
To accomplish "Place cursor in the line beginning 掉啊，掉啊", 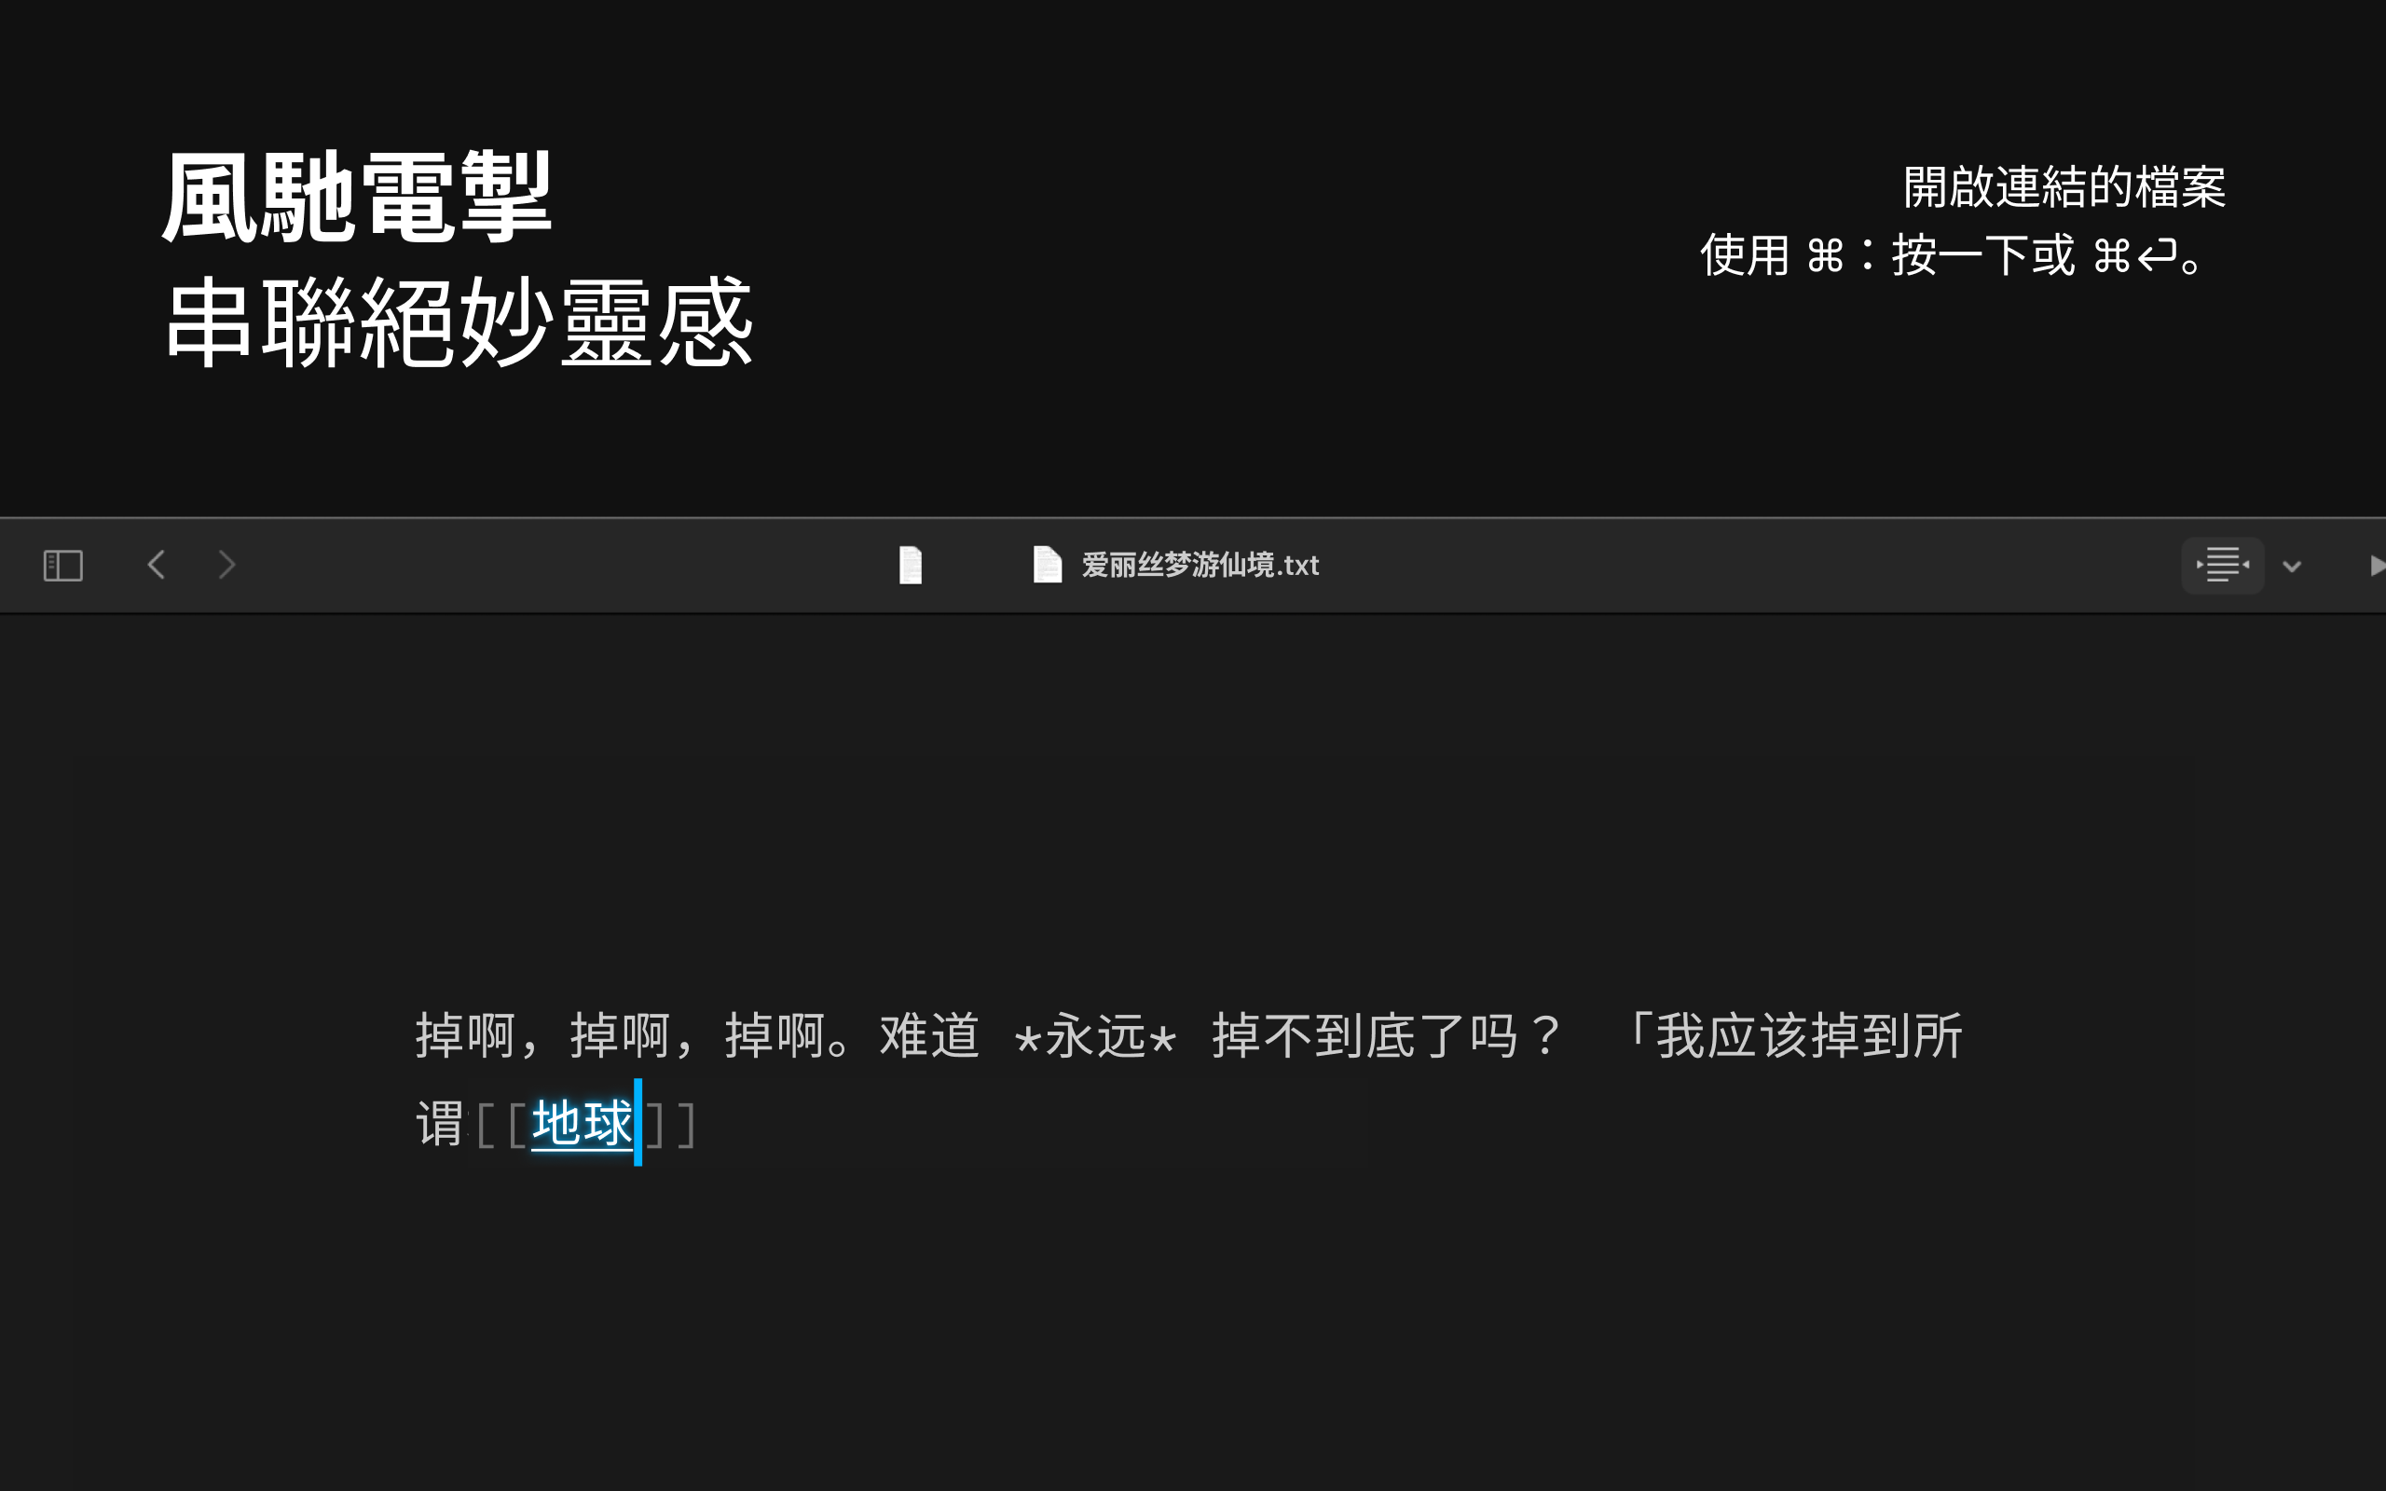I will 1189,1036.
